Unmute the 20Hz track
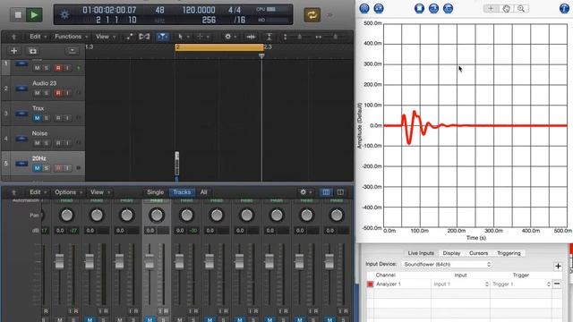 click(37, 168)
